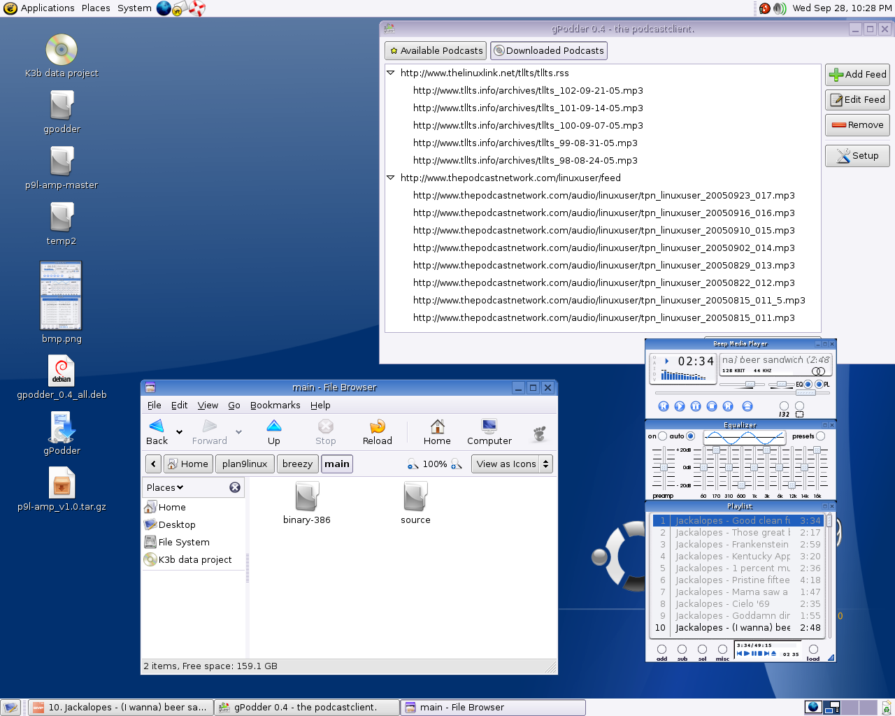Click Home icon in File Browser toolbar
Viewport: 895px width, 716px height.
pyautogui.click(x=437, y=426)
